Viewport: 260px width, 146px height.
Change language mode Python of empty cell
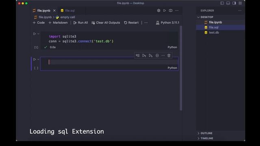(172, 68)
